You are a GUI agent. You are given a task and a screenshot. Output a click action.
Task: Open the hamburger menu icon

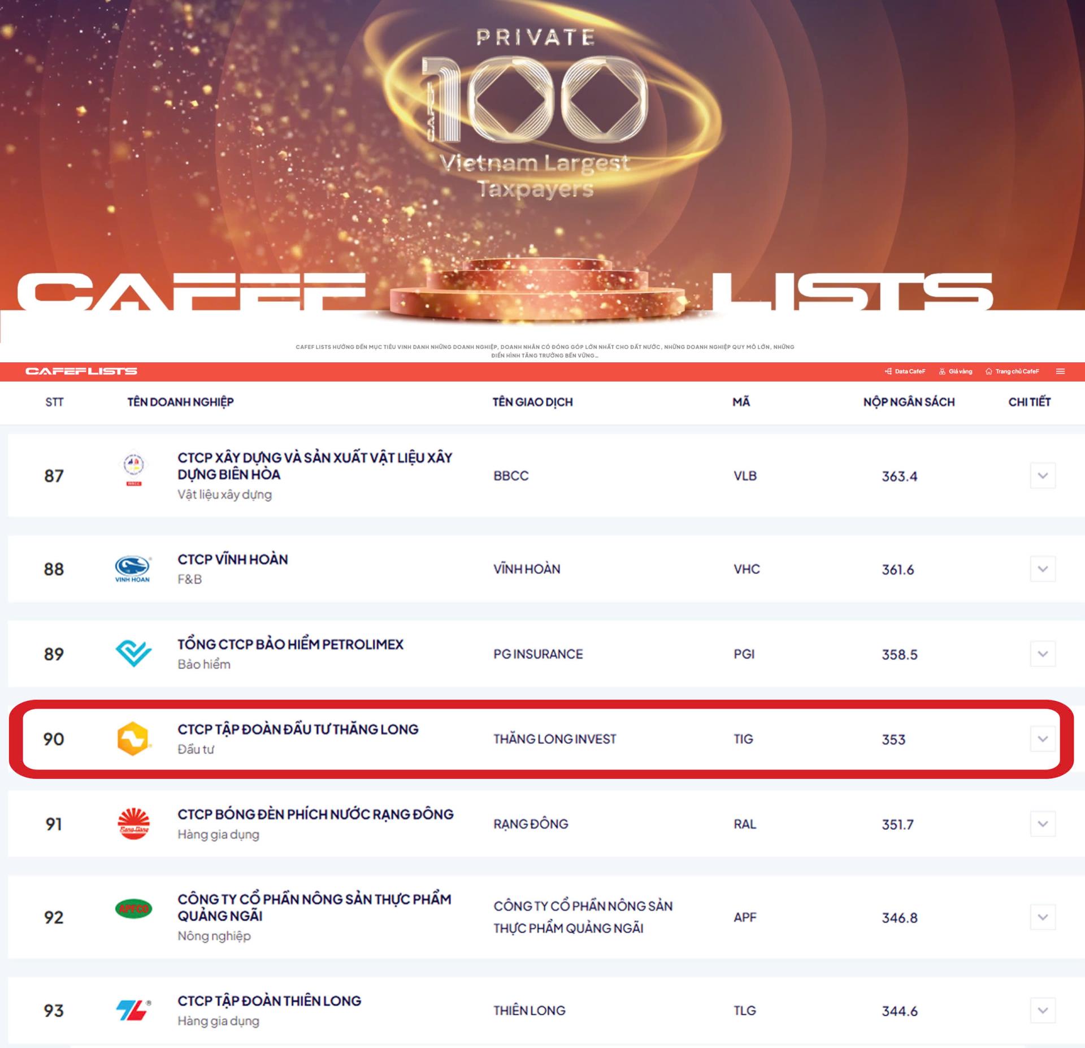coord(1060,371)
